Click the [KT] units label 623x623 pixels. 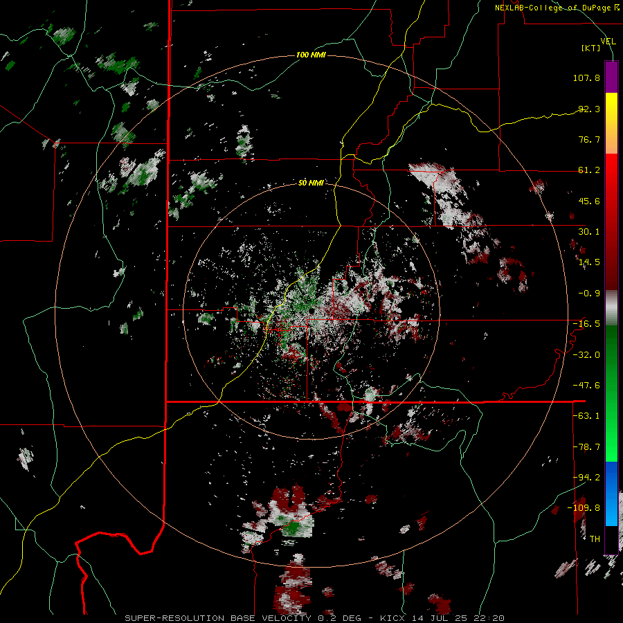(x=591, y=48)
